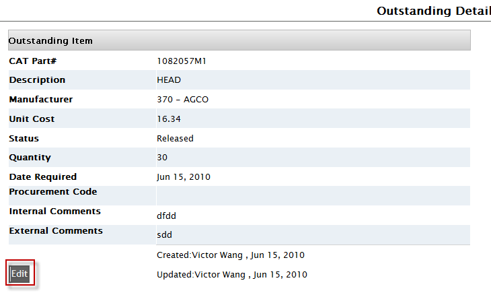Click the Unit Cost value 16.34
This screenshot has height=293, width=491.
pyautogui.click(x=169, y=119)
